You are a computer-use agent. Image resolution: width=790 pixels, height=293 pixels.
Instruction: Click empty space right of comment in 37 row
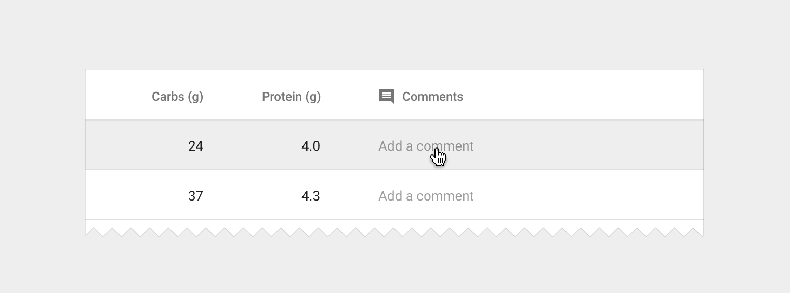pos(587,195)
